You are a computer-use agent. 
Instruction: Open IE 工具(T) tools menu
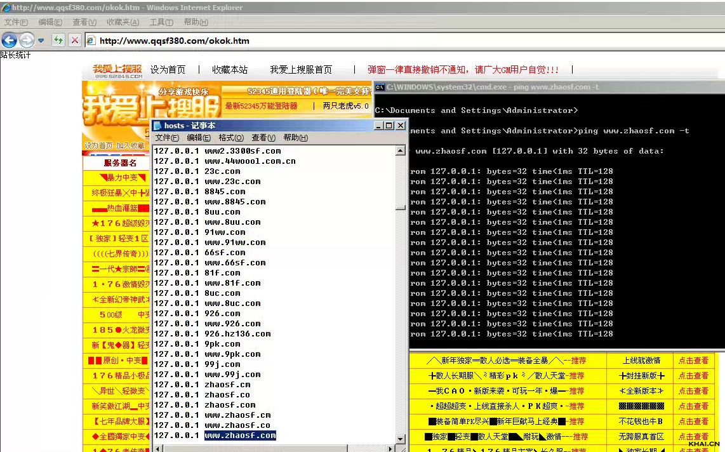(x=161, y=22)
